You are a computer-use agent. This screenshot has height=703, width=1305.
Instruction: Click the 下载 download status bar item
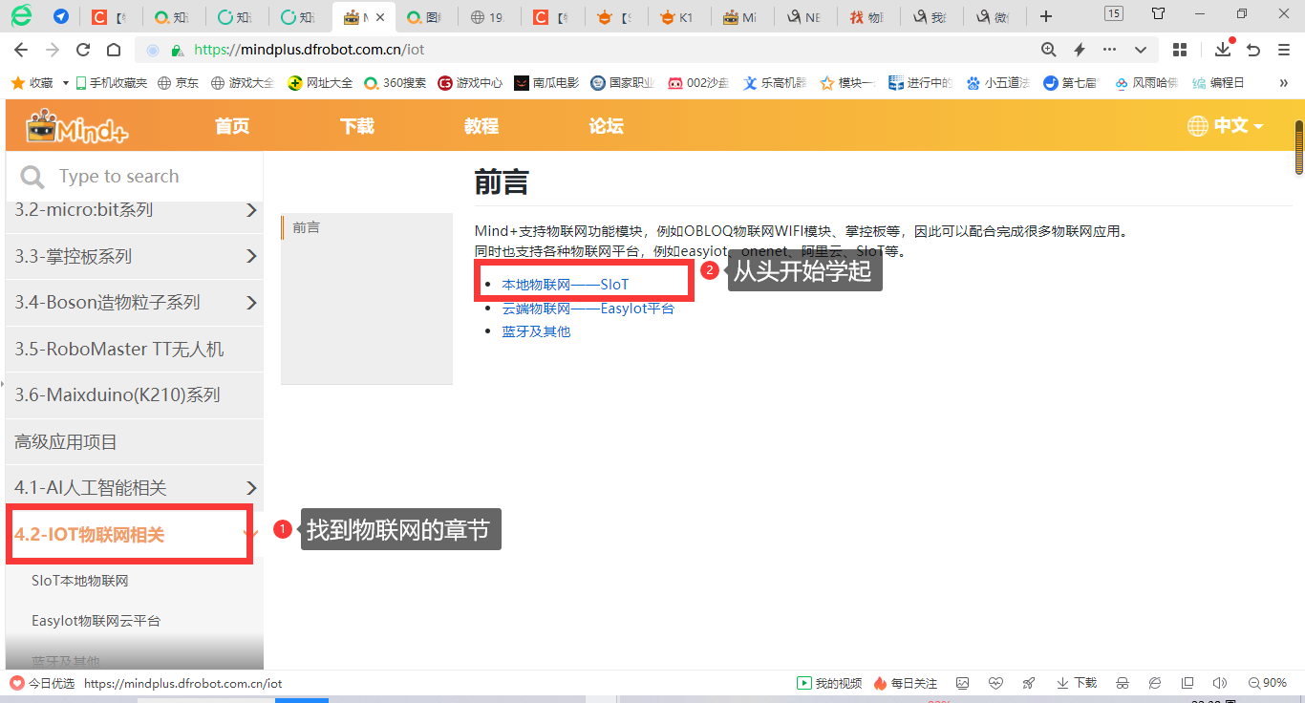[x=1077, y=683]
